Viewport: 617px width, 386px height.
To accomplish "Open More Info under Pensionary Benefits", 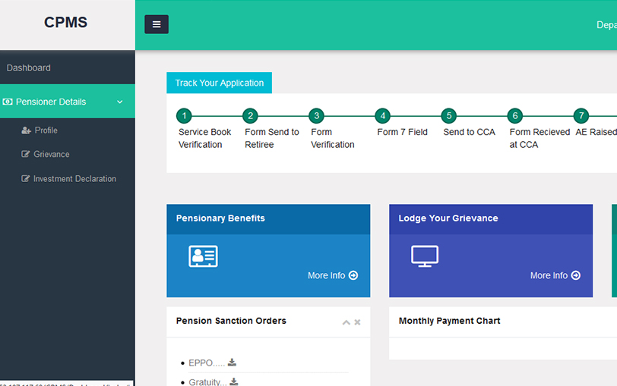I will tap(326, 275).
